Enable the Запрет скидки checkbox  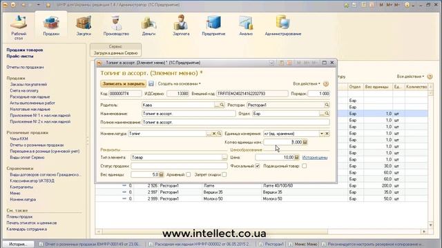coord(224,174)
